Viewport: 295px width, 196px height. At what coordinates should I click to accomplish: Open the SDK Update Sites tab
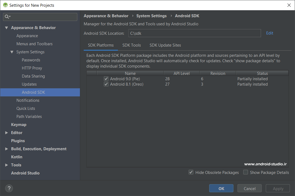point(165,45)
